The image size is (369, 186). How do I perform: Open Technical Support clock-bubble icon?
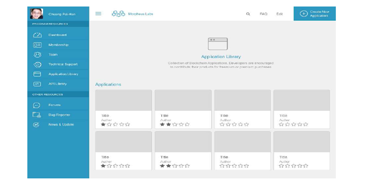(x=37, y=64)
